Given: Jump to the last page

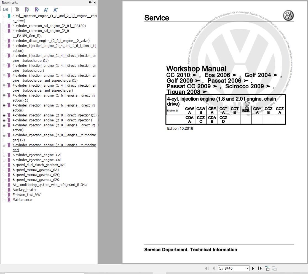Looking at the screenshot, I should pos(260,268).
